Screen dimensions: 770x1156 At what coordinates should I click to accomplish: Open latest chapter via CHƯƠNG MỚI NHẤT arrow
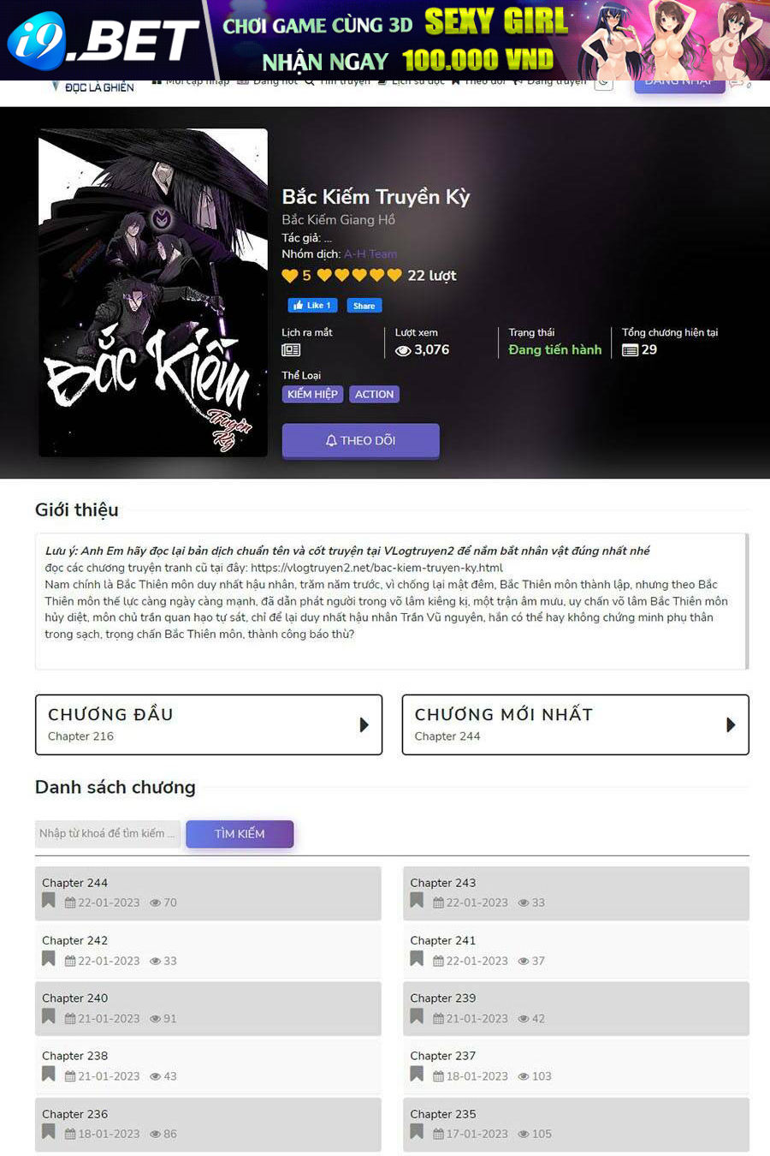[731, 724]
